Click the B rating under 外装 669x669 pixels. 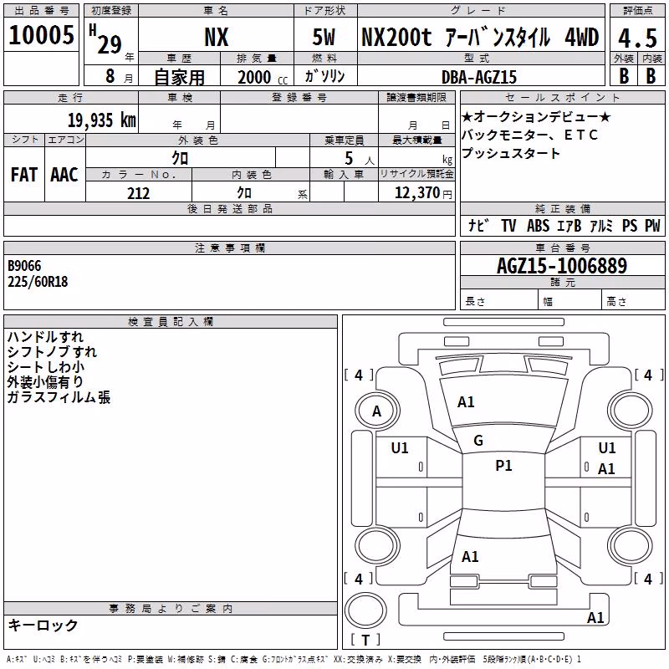pyautogui.click(x=624, y=76)
